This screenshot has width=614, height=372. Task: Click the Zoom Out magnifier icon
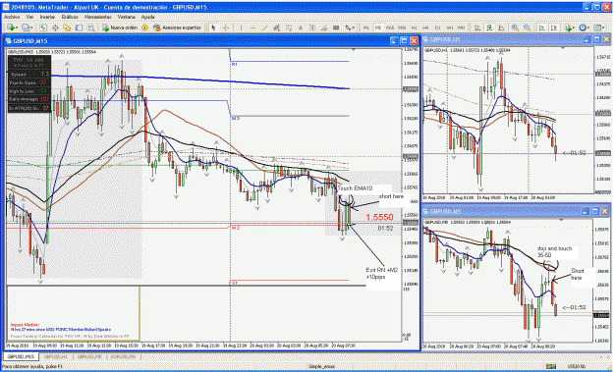[x=528, y=27]
